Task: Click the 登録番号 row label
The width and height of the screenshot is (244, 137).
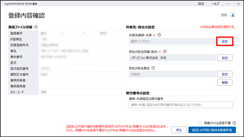Action: (16, 33)
